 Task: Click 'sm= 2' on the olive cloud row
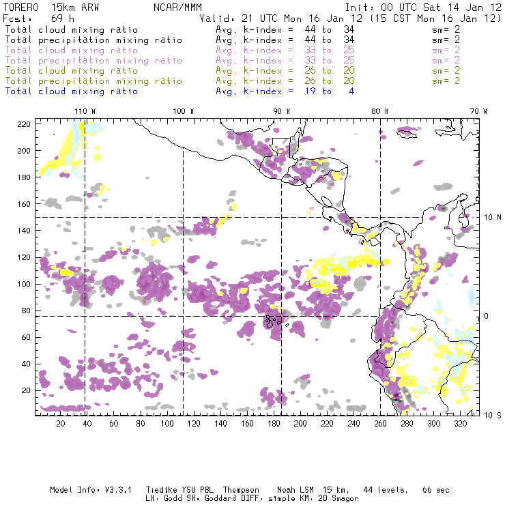coord(446,70)
